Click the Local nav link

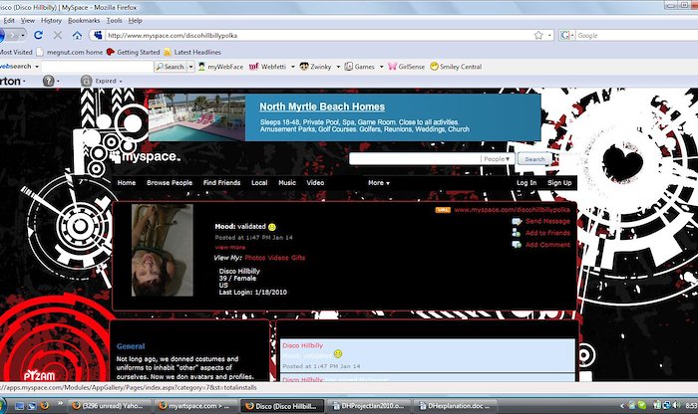coord(259,182)
